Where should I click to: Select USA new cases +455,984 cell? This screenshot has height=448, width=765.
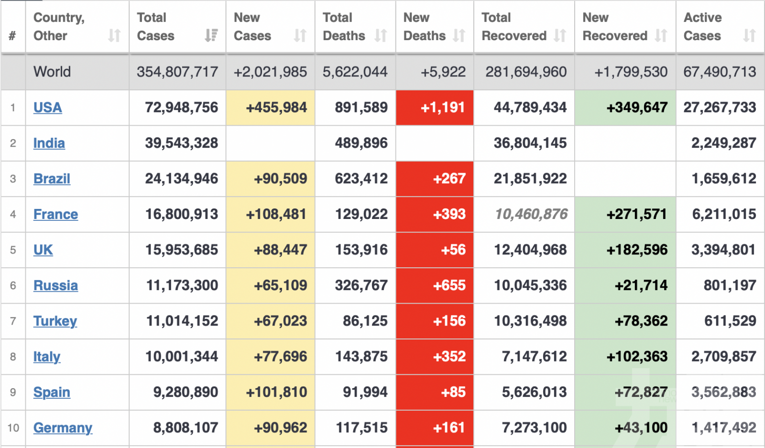pos(270,108)
